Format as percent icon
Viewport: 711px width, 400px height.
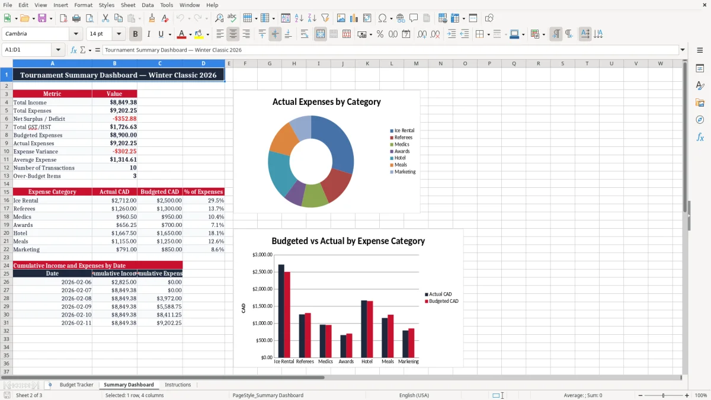click(x=380, y=34)
